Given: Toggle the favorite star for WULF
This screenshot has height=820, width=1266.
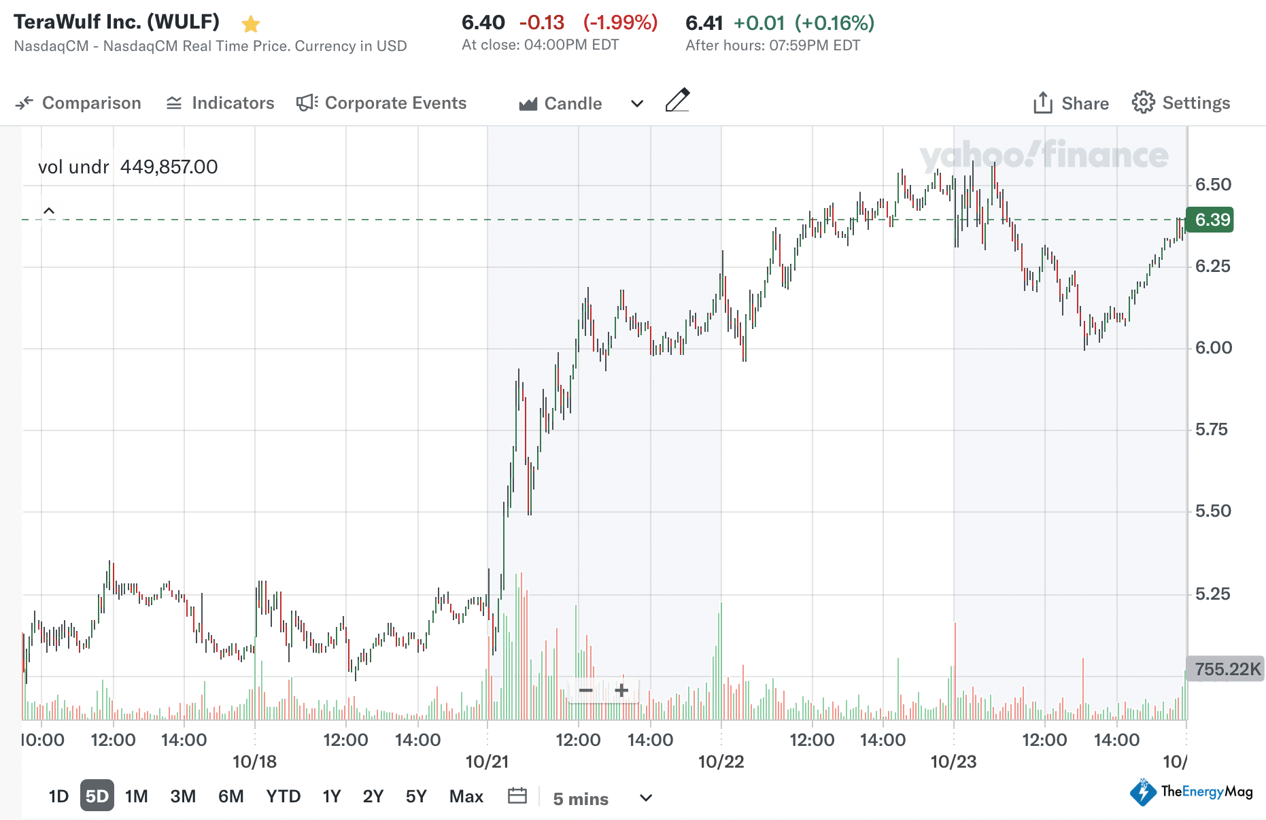Looking at the screenshot, I should (x=251, y=23).
